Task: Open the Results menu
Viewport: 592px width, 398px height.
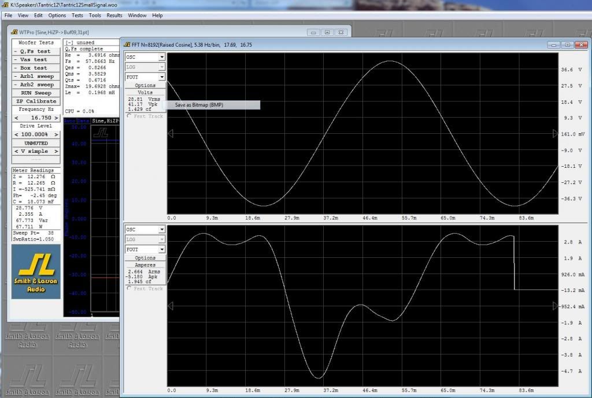Action: click(x=114, y=16)
